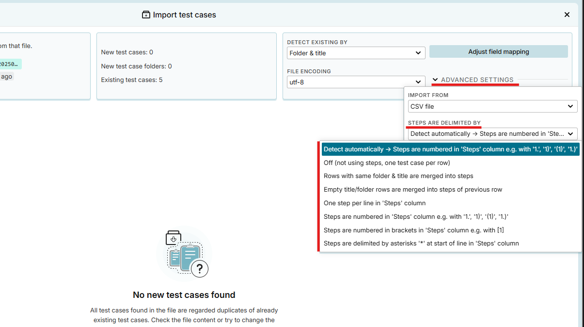Image resolution: width=584 pixels, height=327 pixels.
Task: Select the Detect automatically option
Action: pos(450,149)
